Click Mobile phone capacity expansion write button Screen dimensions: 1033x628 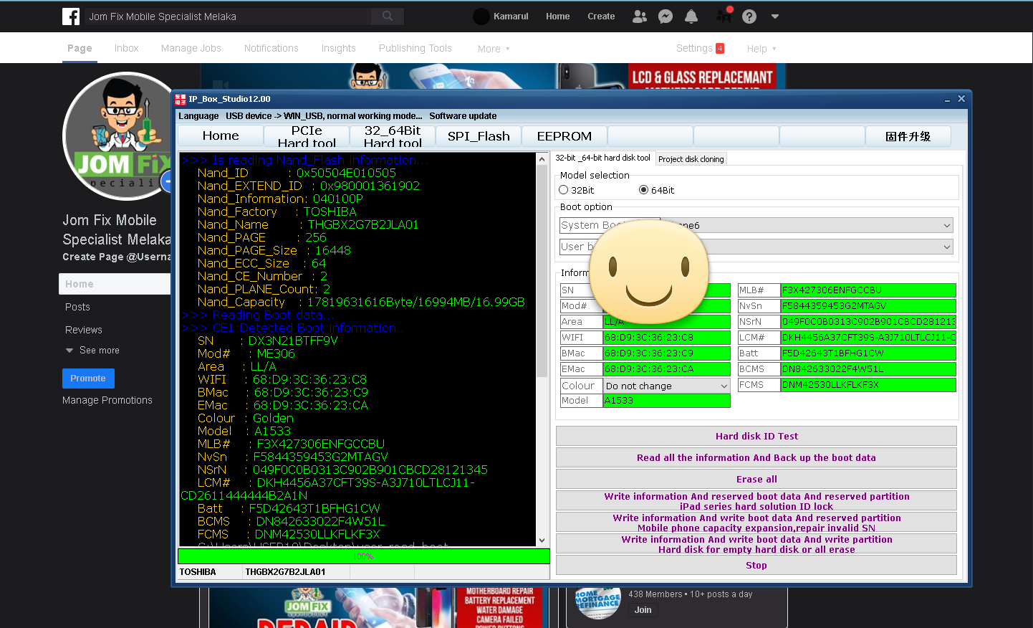coord(756,522)
